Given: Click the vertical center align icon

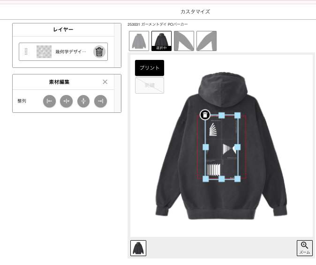Looking at the screenshot, I should click(x=83, y=101).
